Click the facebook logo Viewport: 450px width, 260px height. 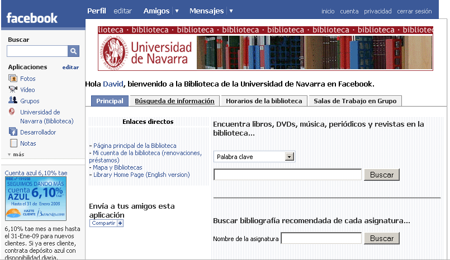pos(32,18)
